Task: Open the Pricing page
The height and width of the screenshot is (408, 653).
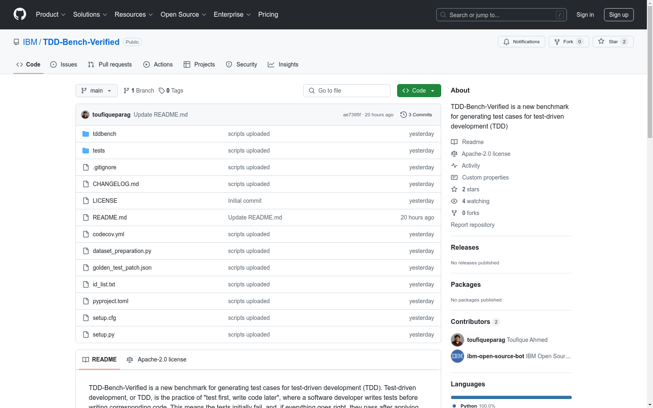Action: click(x=268, y=15)
